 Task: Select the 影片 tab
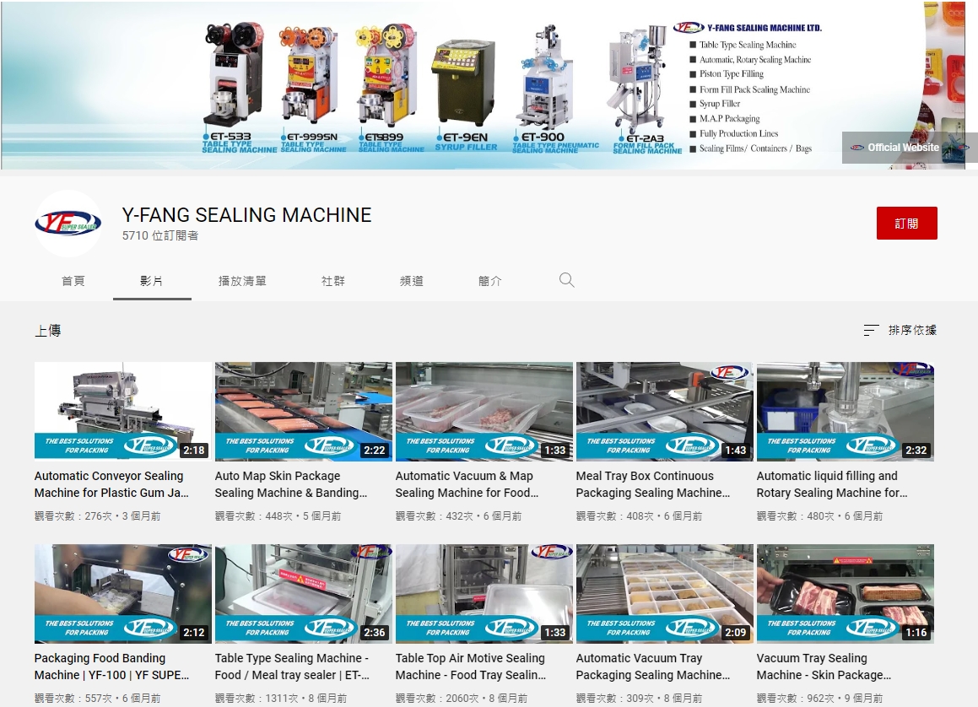coord(152,281)
